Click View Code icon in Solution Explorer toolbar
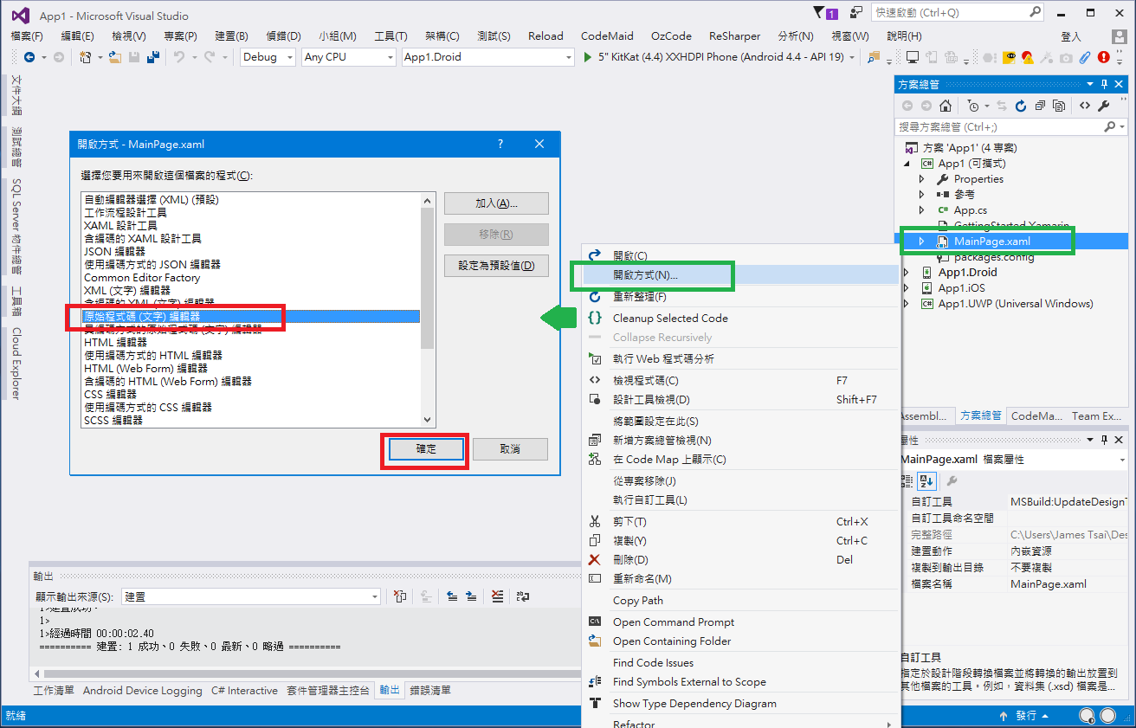 [1084, 106]
